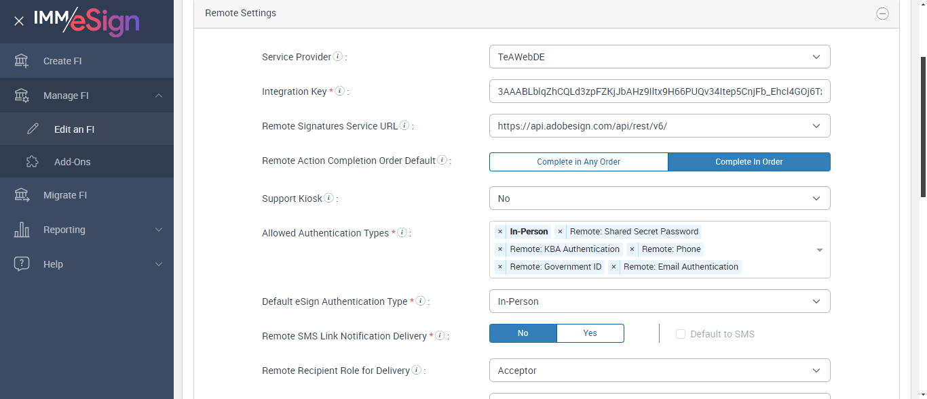Go to Add-Ons under Manage FI
927x399 pixels.
pyautogui.click(x=72, y=162)
